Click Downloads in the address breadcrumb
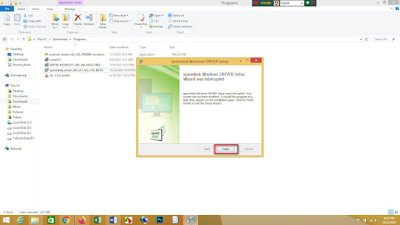The height and width of the screenshot is (225, 400). [x=60, y=39]
